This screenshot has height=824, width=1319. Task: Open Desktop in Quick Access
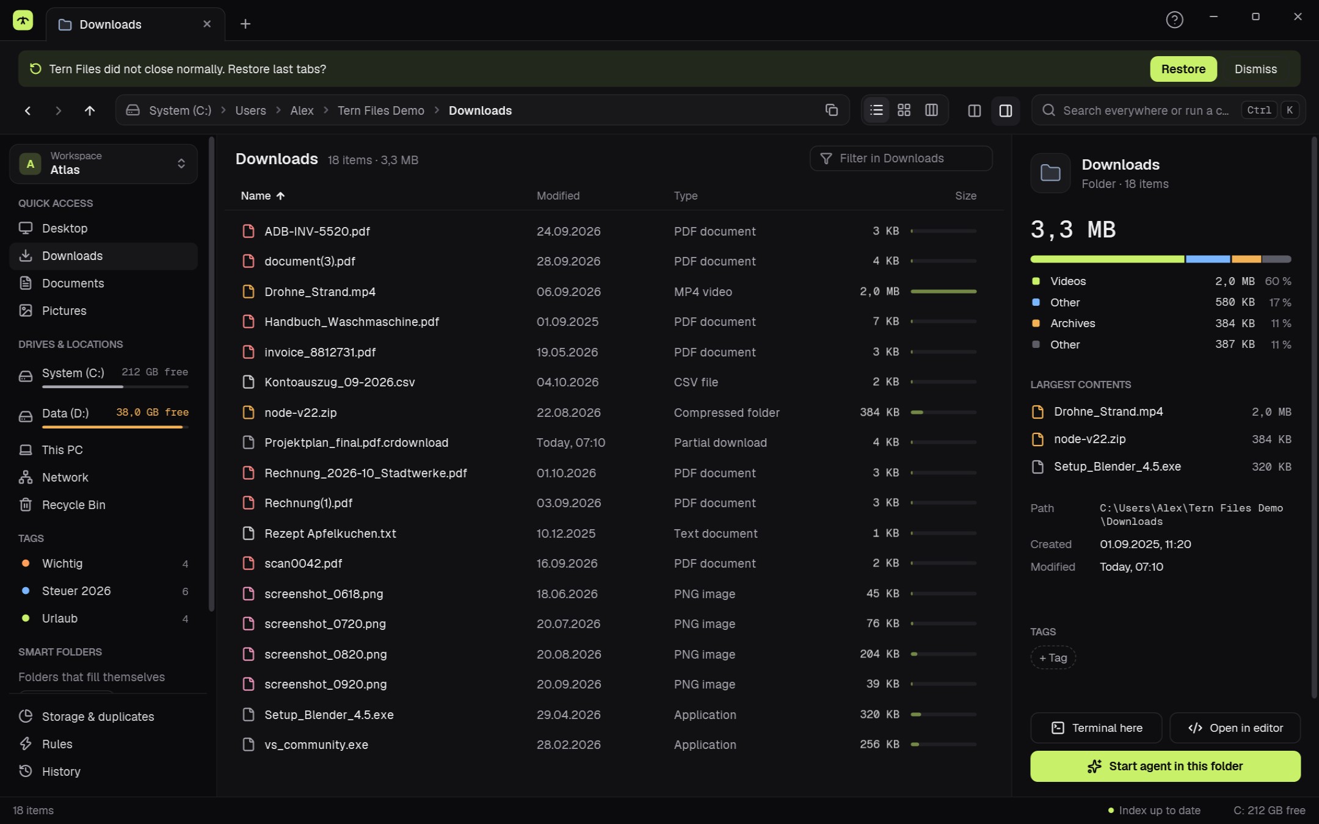pos(103,228)
